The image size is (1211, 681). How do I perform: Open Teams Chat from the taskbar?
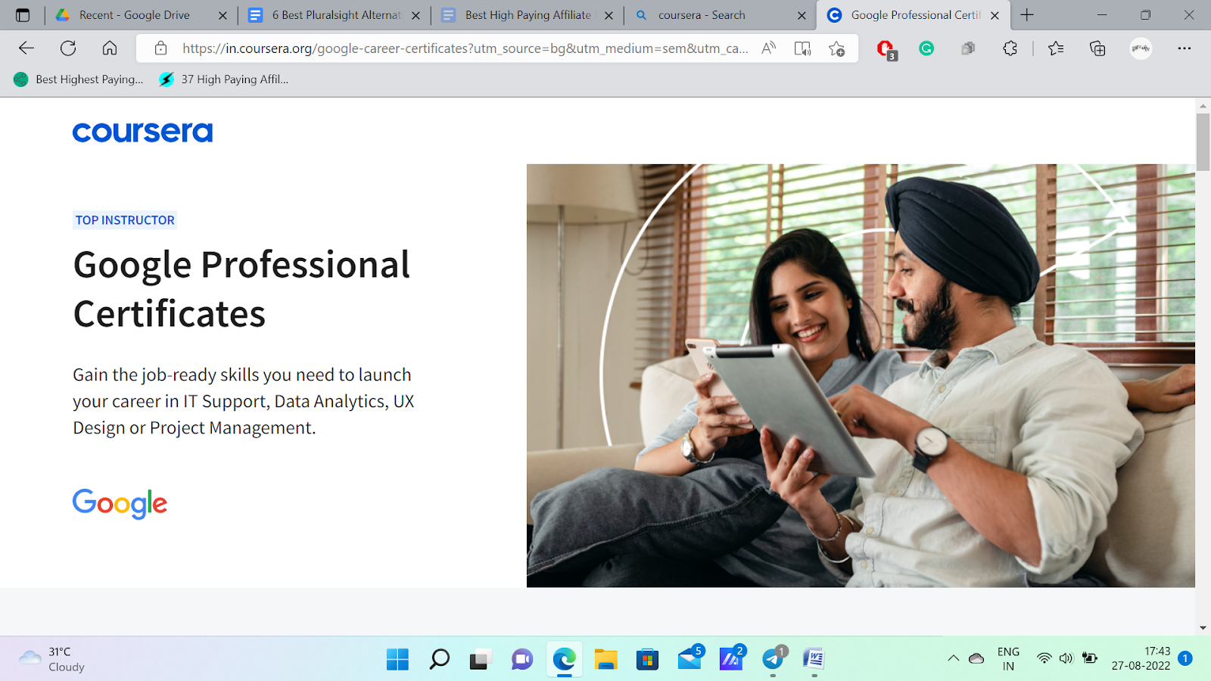coord(522,659)
